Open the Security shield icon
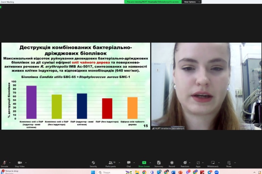Viewport: 262px width, 174px height. 93,163
